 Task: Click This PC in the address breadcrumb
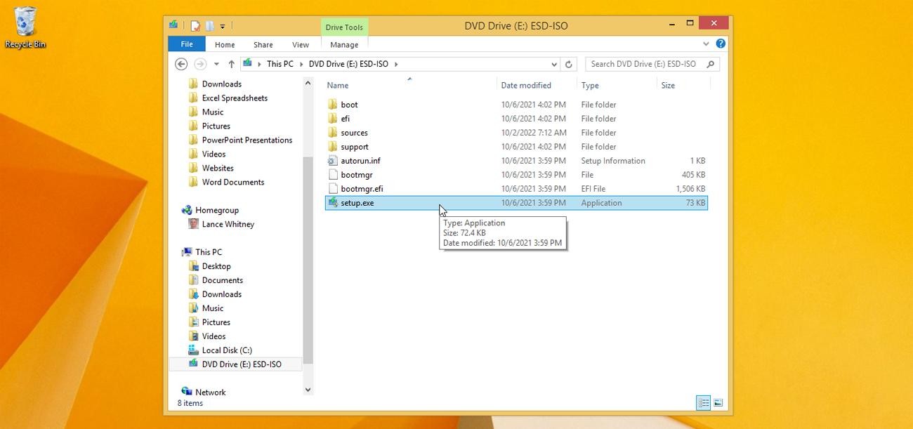(280, 64)
